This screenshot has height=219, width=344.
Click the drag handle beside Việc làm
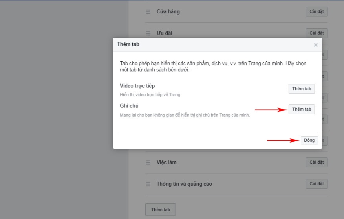tap(148, 162)
